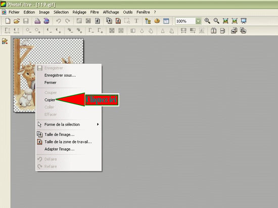Click the Contrast minus icon
The width and height of the screenshot is (278, 208).
(x=49, y=31)
